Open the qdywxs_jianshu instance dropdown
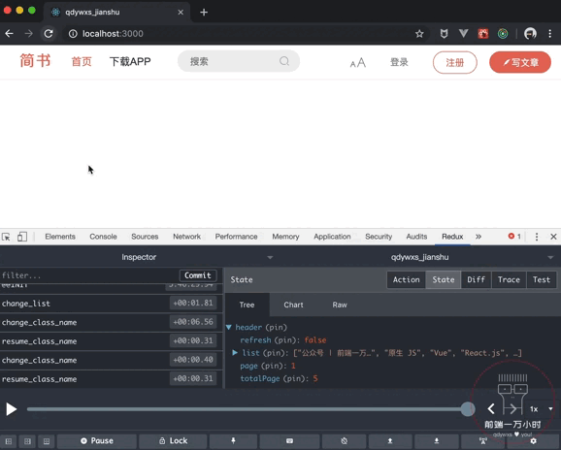This screenshot has height=450, width=561. 420,257
